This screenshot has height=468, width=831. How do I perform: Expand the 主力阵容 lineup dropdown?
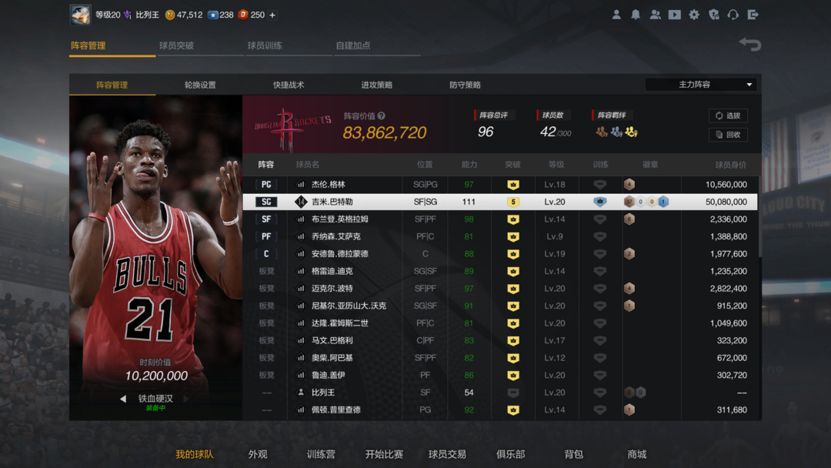point(701,85)
